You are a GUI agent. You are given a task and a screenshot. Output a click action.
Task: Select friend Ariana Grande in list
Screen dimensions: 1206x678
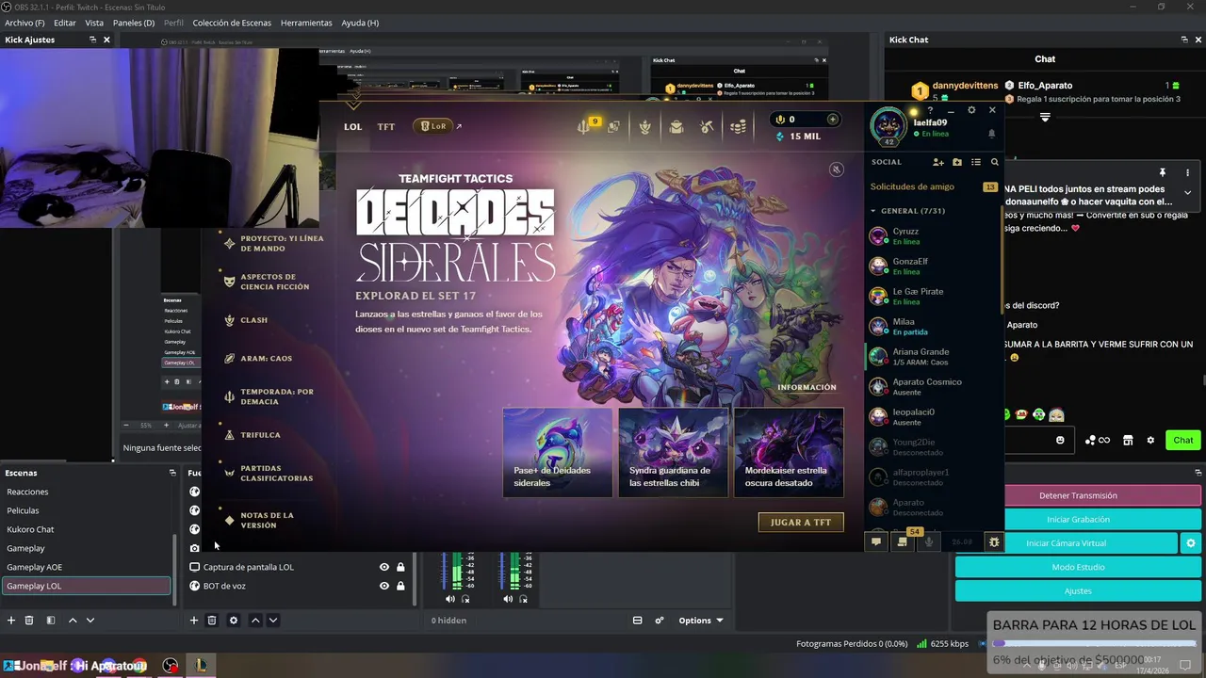click(x=933, y=357)
